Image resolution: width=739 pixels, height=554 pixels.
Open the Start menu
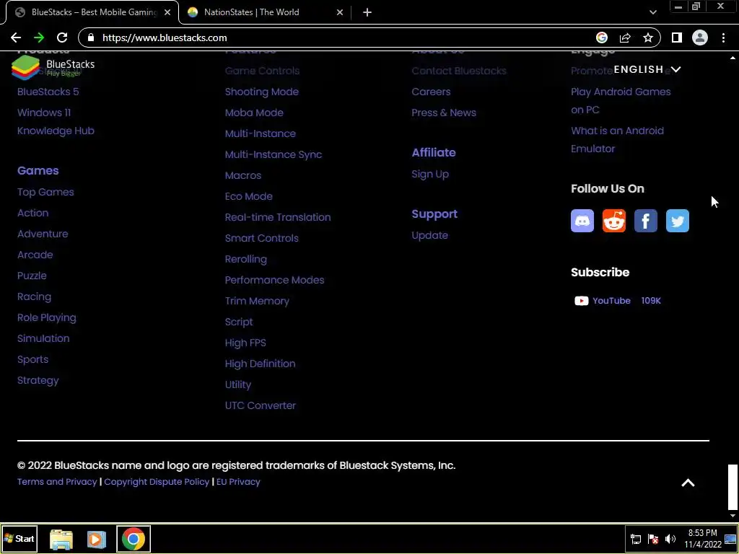coord(19,539)
